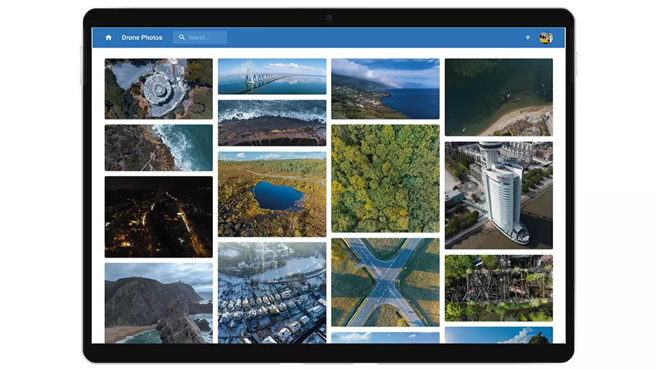The image size is (656, 369).
Task: Open the long bridge over water photo
Action: click(272, 76)
